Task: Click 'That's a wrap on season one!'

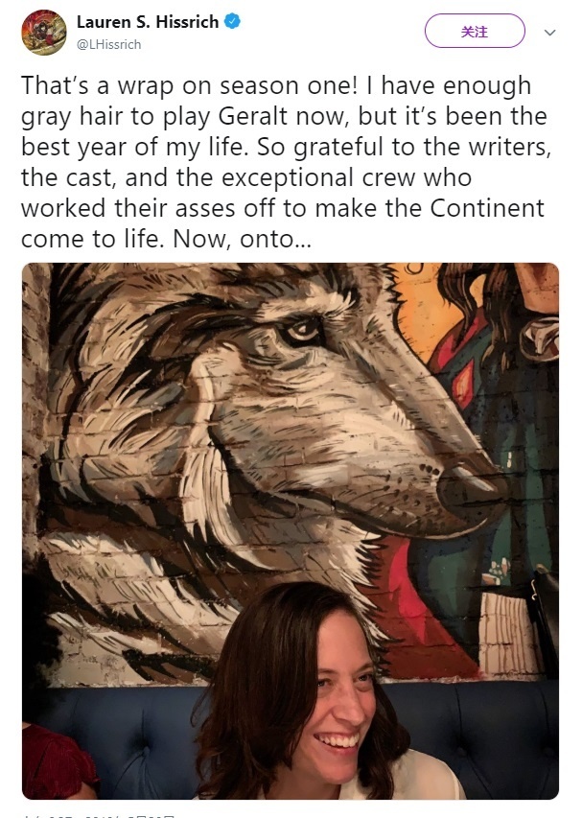Action: [x=189, y=85]
